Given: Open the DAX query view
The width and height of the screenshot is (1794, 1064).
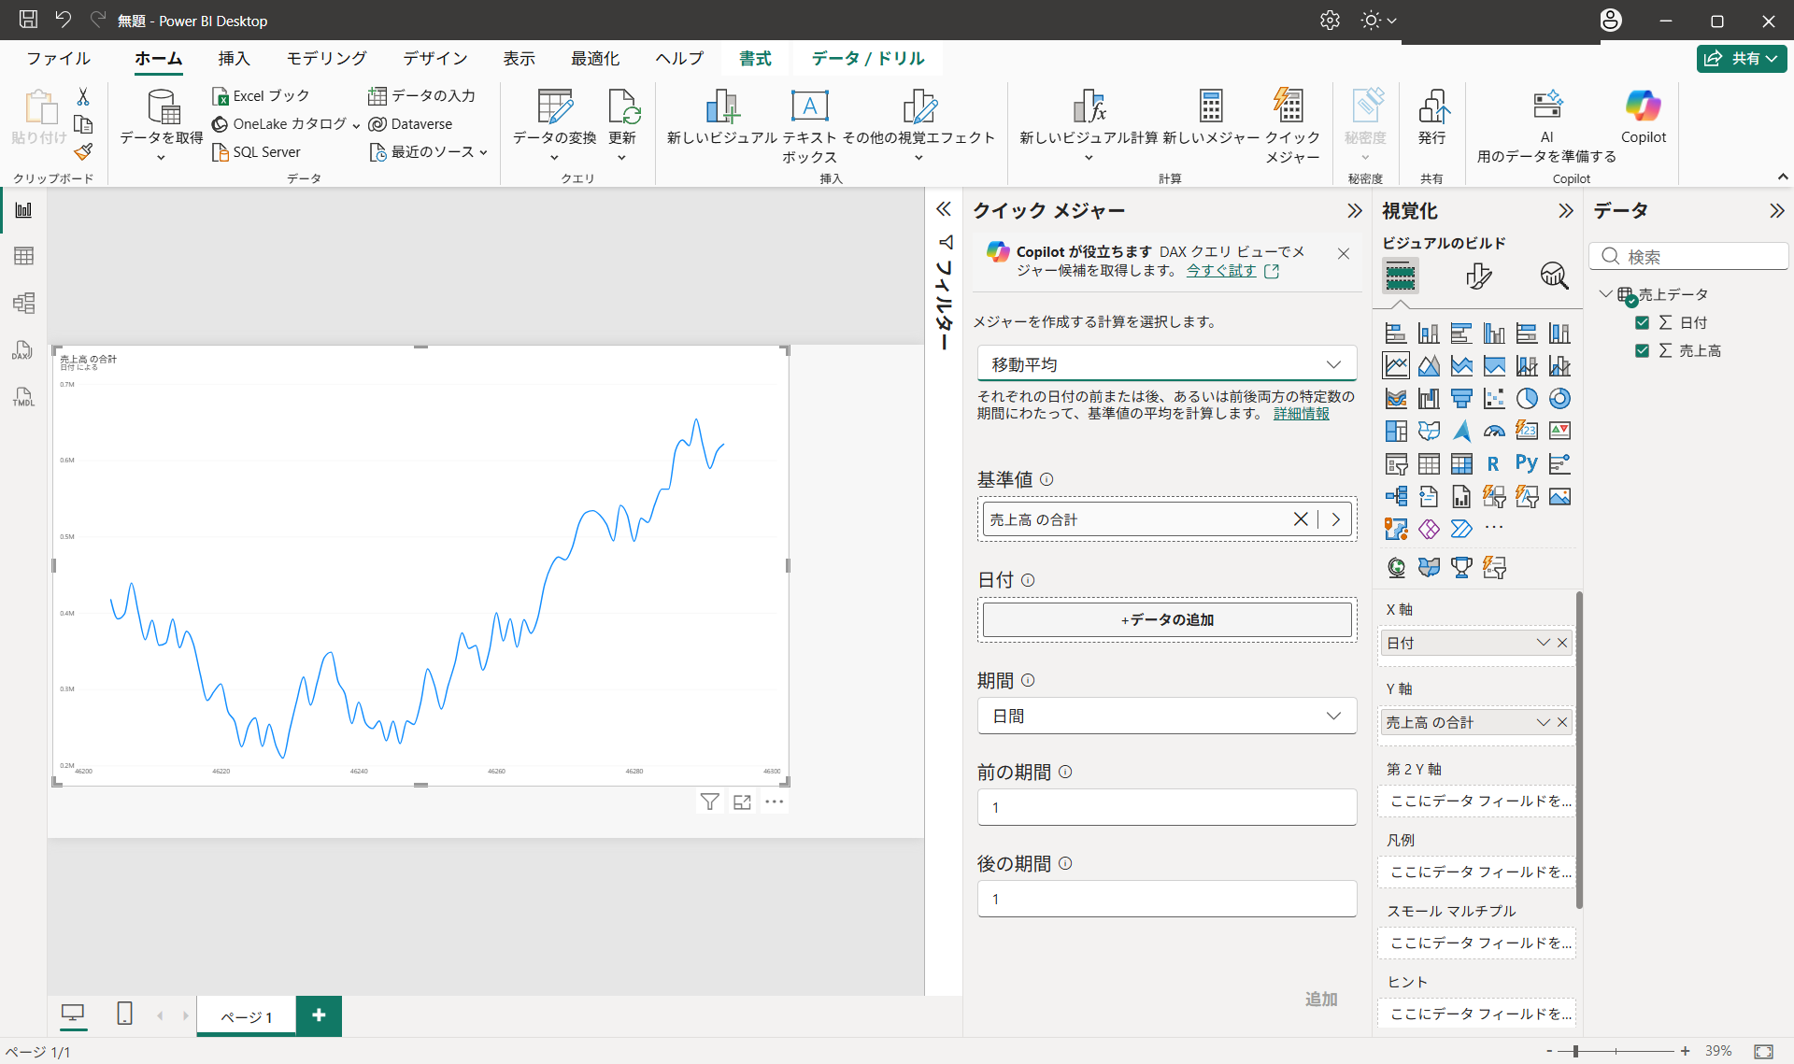Looking at the screenshot, I should click(x=23, y=350).
